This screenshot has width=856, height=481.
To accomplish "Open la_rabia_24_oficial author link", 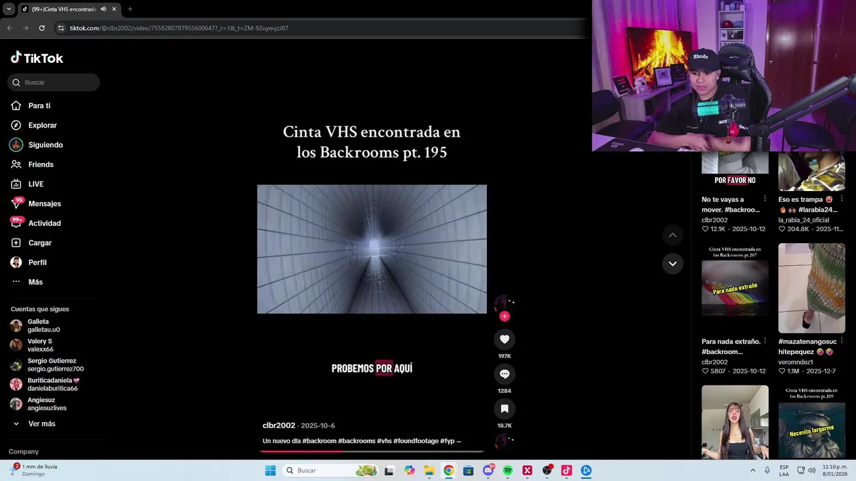I will (803, 220).
